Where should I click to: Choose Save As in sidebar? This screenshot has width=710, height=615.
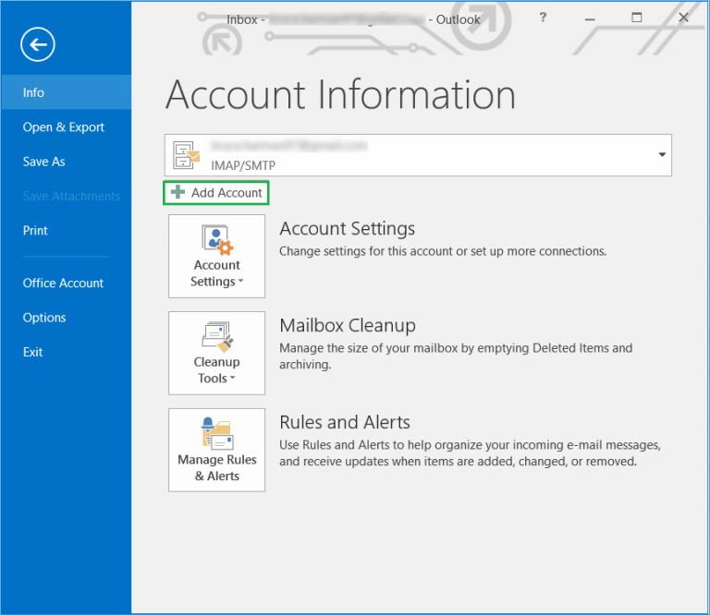pos(44,162)
